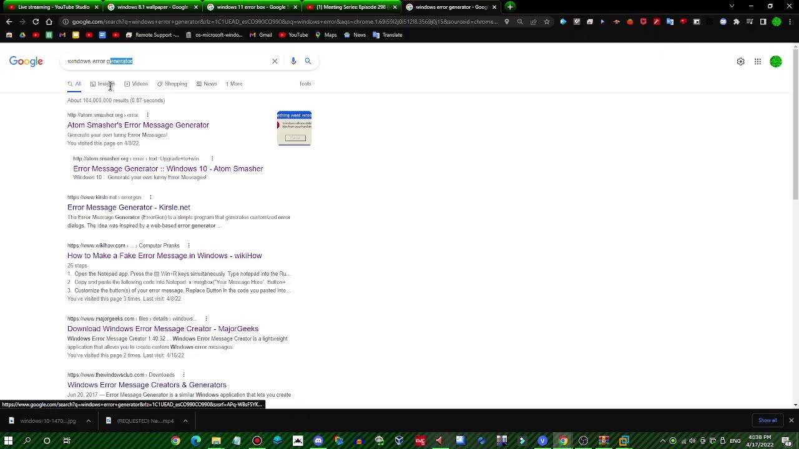The image size is (799, 449).
Task: Click in the Google search input field
Action: click(169, 61)
